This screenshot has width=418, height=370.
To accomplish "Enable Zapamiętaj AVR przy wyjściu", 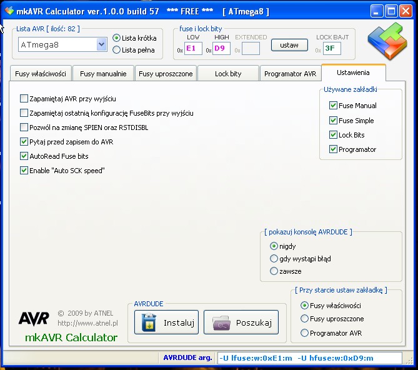I will tap(24, 99).
